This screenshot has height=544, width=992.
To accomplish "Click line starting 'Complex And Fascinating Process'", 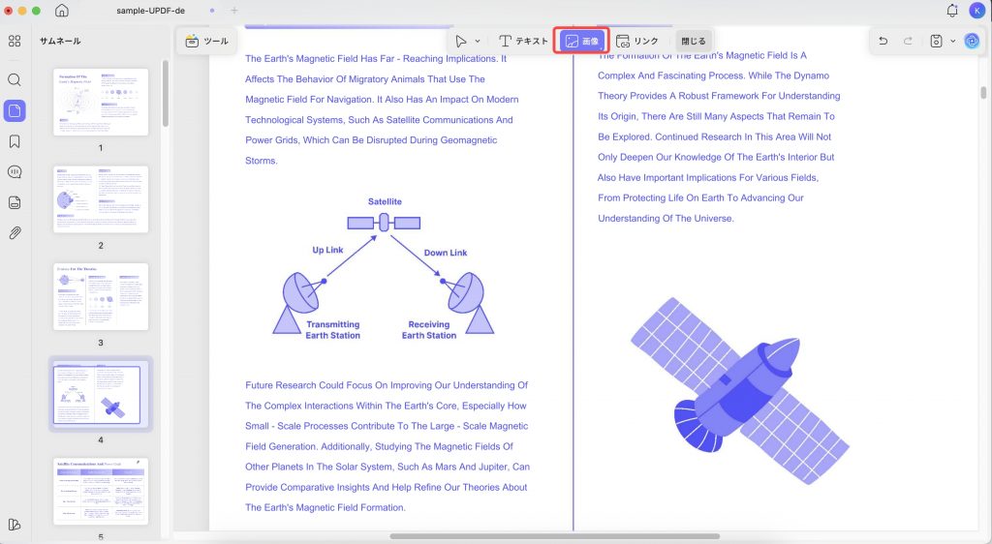I will pos(713,76).
